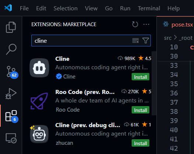Click the src breadcrumb segment
The width and height of the screenshot is (194, 154).
click(168, 38)
